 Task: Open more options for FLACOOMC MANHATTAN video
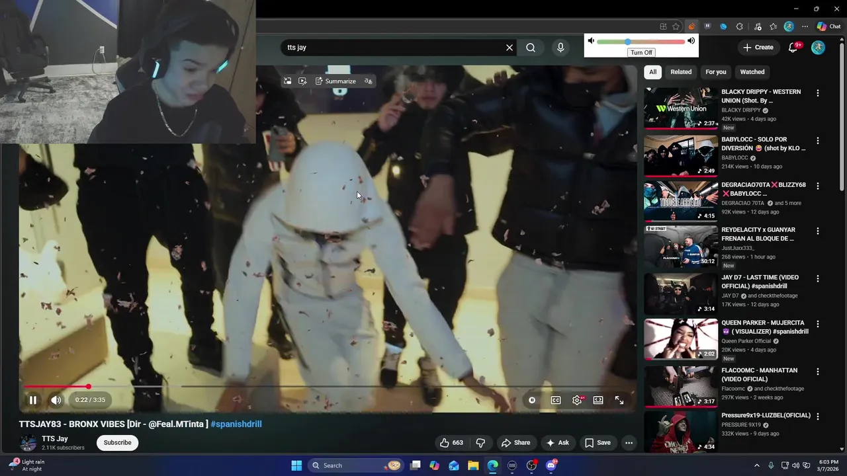pos(818,372)
